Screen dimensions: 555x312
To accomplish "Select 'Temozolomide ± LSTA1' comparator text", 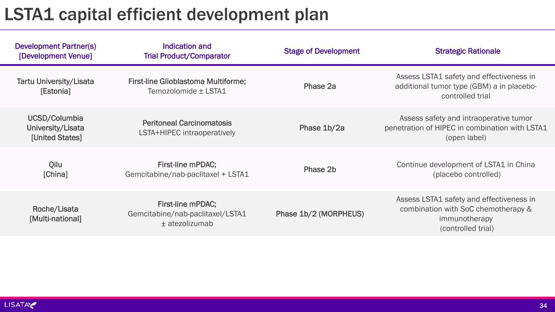I will 187,91.
